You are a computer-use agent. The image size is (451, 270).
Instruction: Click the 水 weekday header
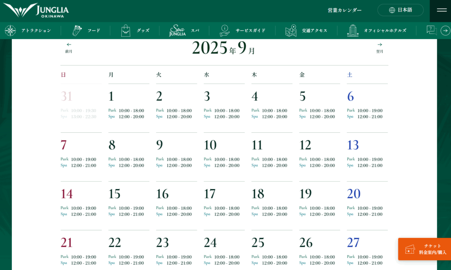[x=207, y=75]
